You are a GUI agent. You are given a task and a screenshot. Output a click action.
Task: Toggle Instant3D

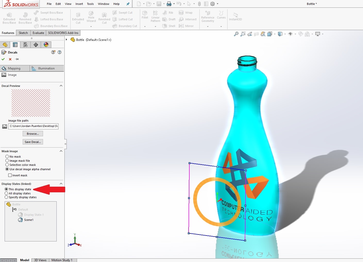(x=235, y=17)
